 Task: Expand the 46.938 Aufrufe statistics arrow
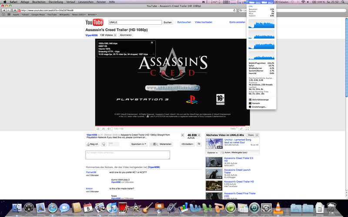199,135
